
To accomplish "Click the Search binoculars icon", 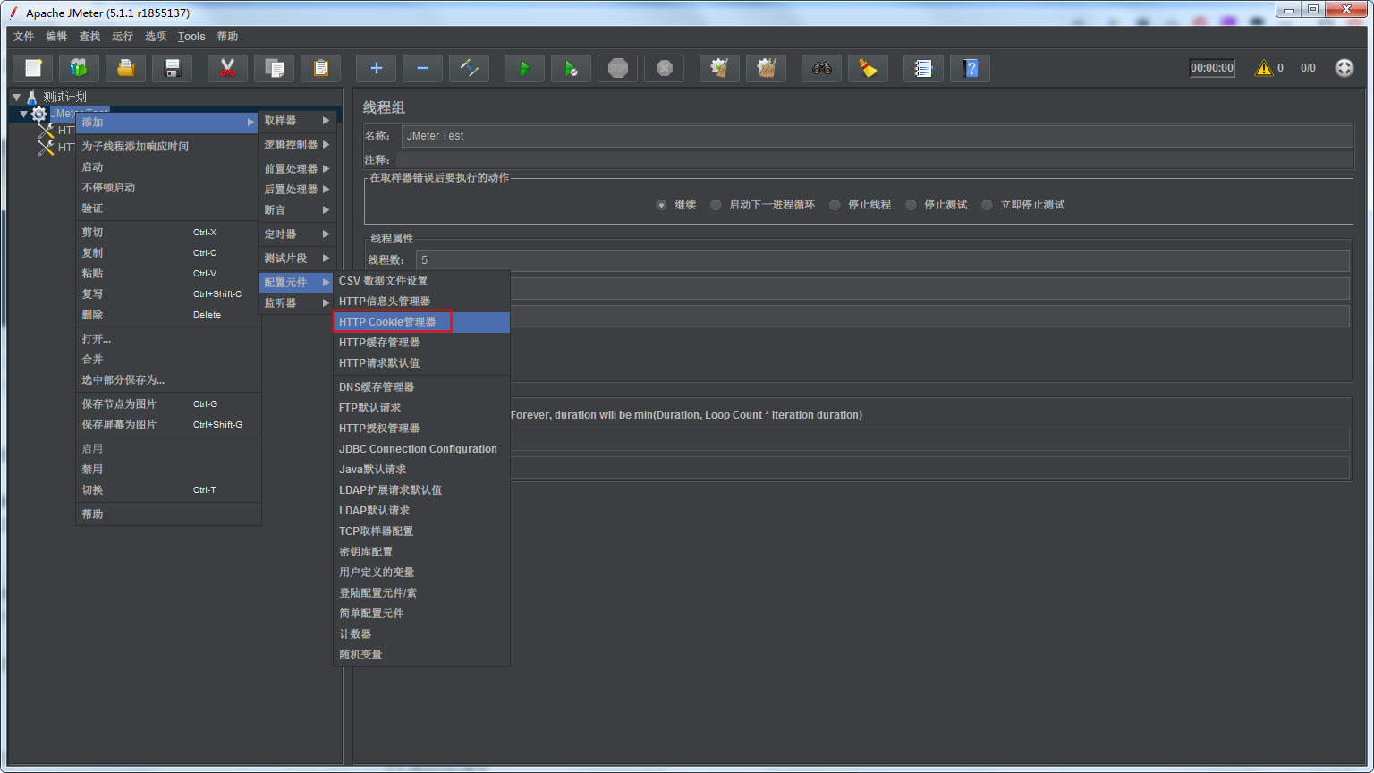I will (x=822, y=68).
